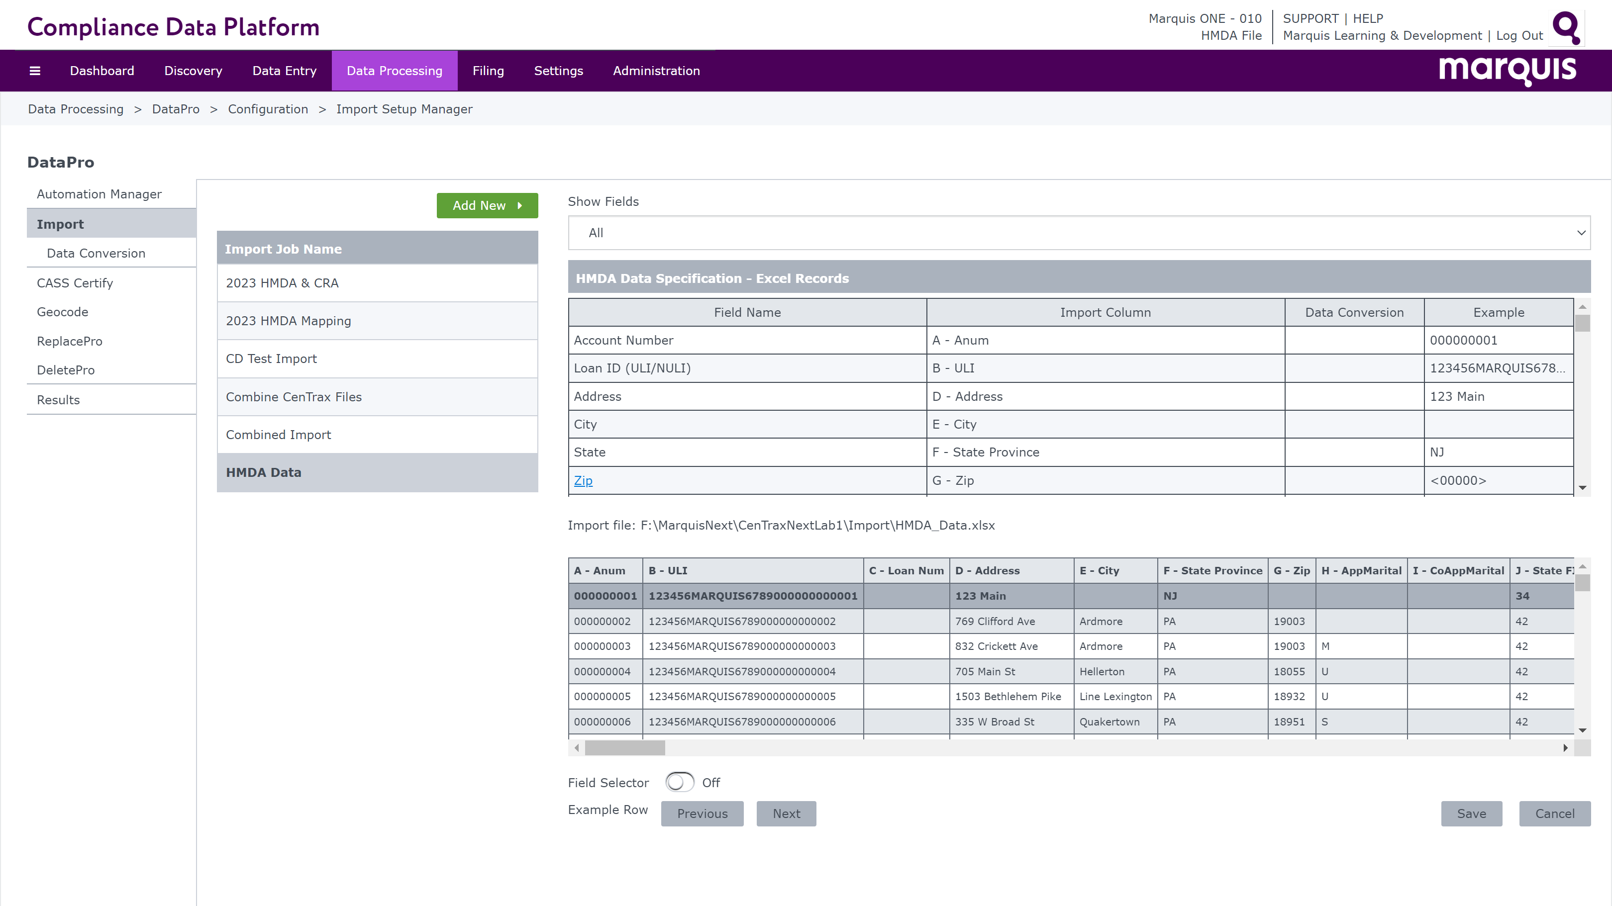Toggle the Field Selector switch

click(x=680, y=782)
